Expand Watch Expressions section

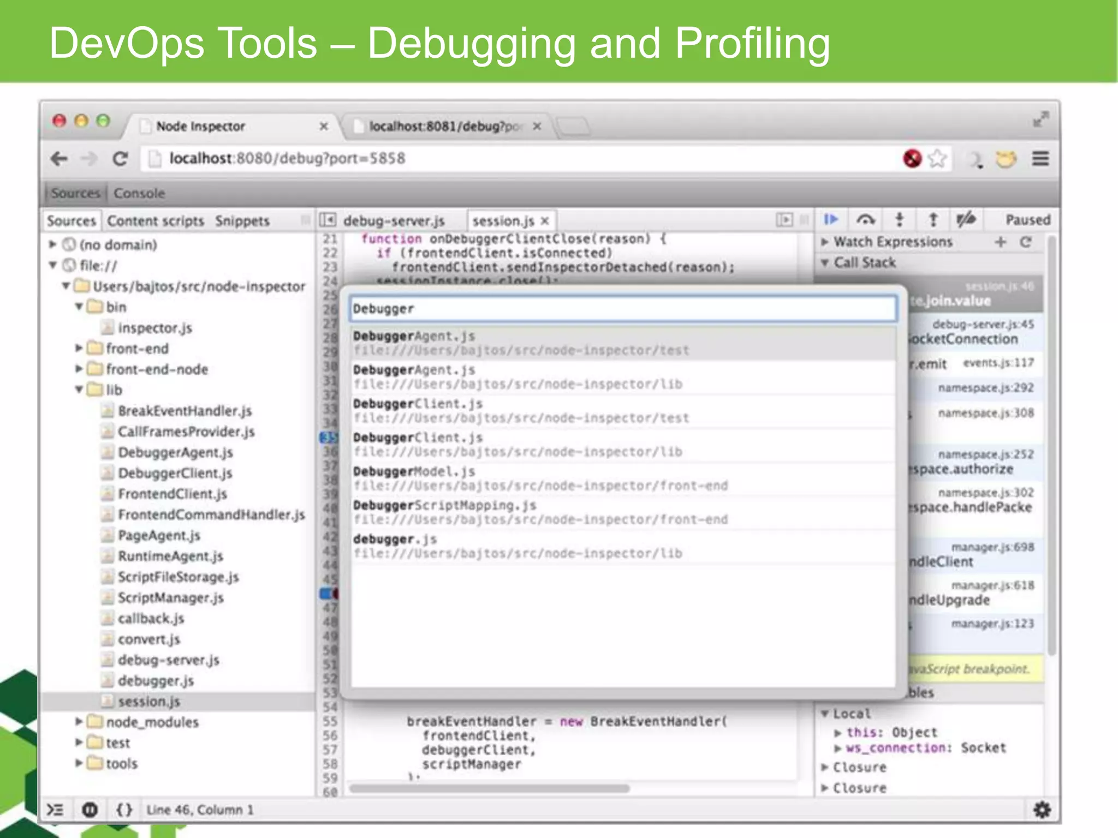[825, 242]
